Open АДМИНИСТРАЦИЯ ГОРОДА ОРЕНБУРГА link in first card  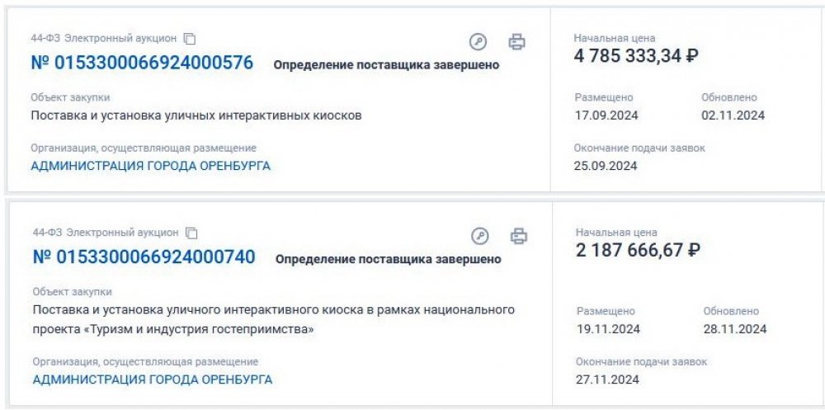(x=150, y=166)
